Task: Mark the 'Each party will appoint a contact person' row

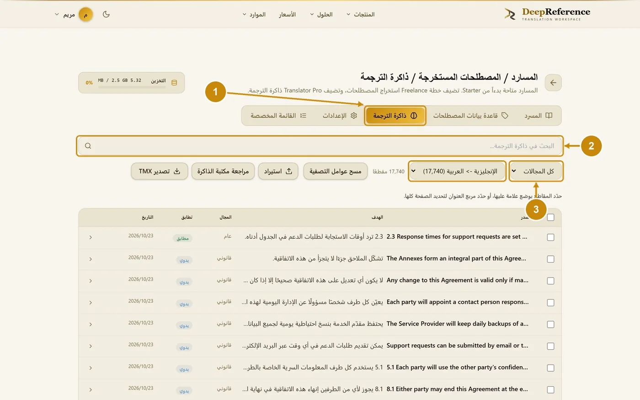Action: [x=550, y=303]
